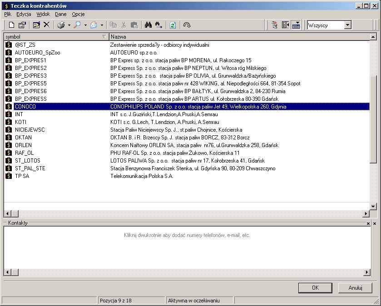
Task: Select the BP_EXPRES6 row
Action: (187, 91)
